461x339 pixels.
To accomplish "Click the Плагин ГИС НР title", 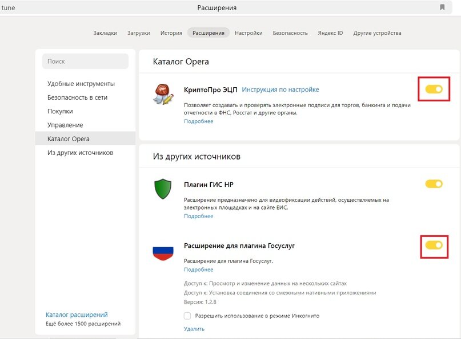I will pyautogui.click(x=209, y=185).
